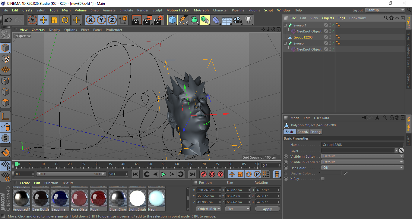Open the Use Color dropdown
Screen dimensions: 412x219
coord(363,168)
